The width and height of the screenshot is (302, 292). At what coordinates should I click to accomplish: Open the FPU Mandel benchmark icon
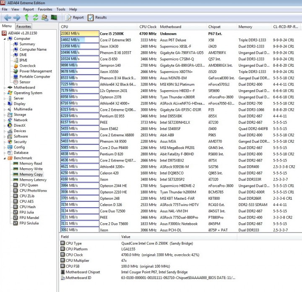coord(16,218)
